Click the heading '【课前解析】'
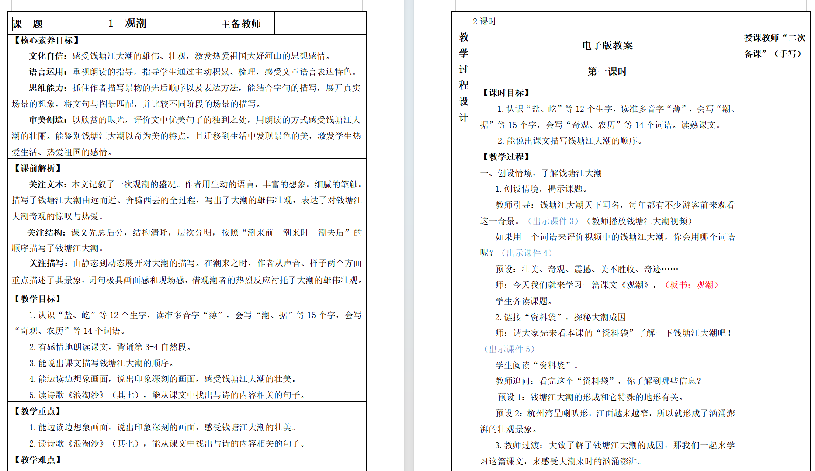This screenshot has width=815, height=471. click(38, 168)
